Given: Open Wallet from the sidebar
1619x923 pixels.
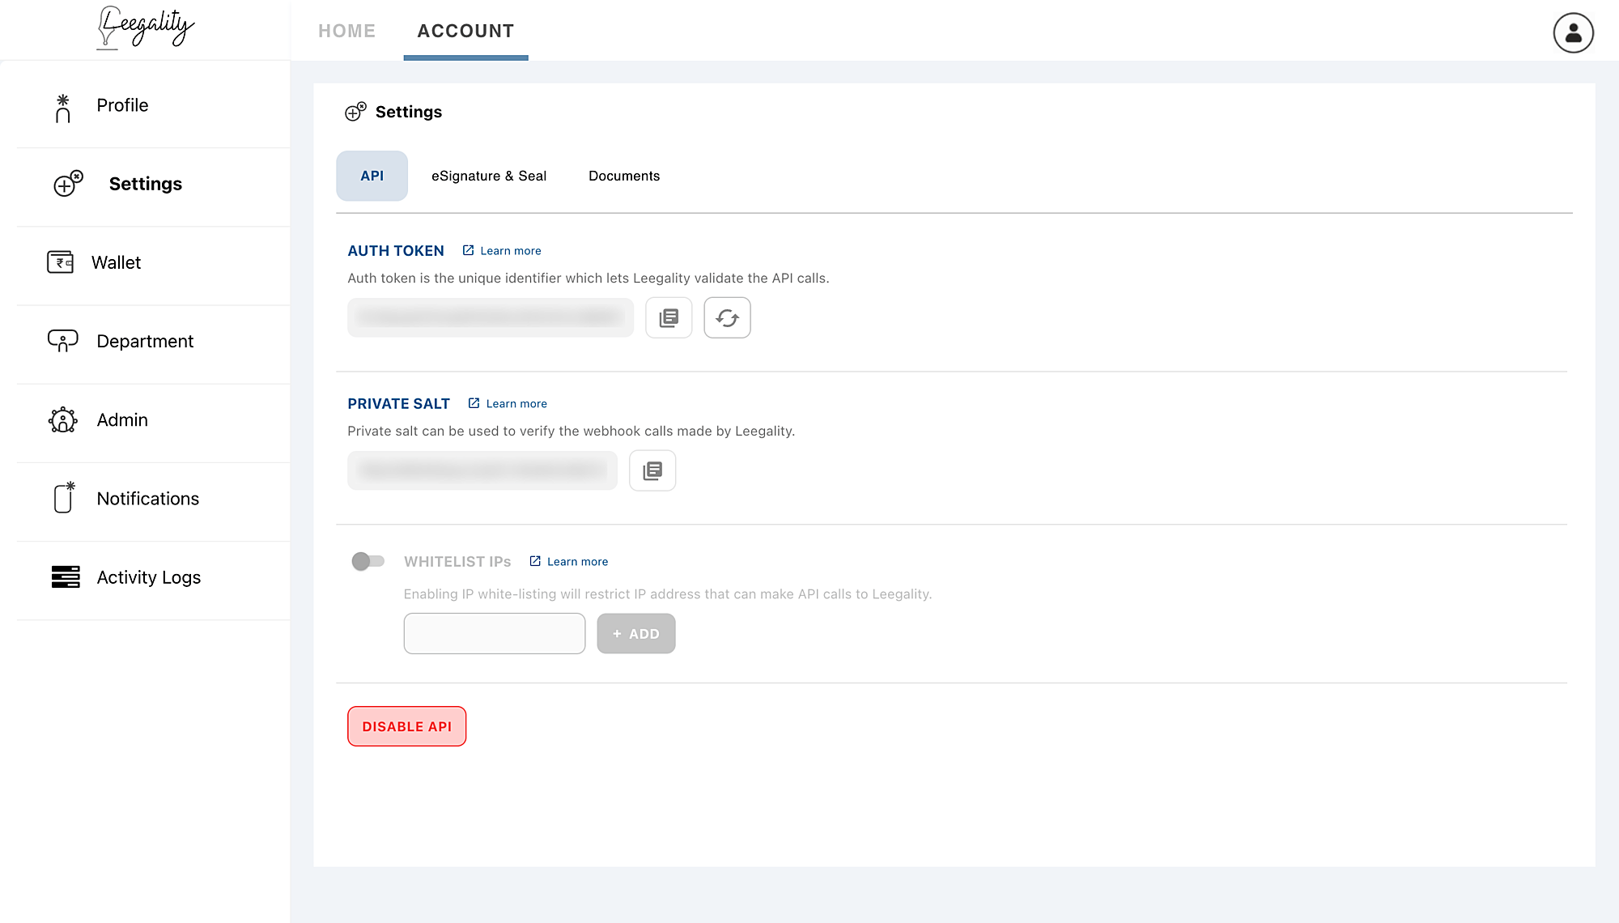Looking at the screenshot, I should pos(116,263).
